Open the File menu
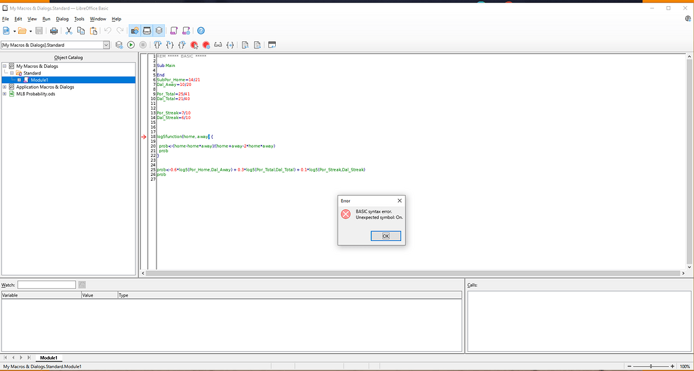 point(5,19)
